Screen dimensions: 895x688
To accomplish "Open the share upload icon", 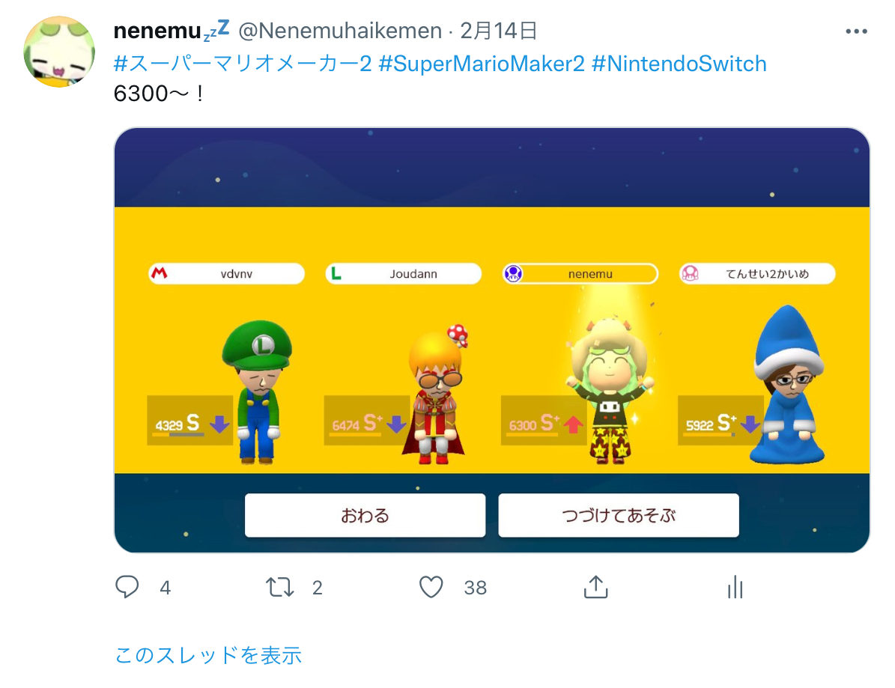I will click(x=596, y=586).
